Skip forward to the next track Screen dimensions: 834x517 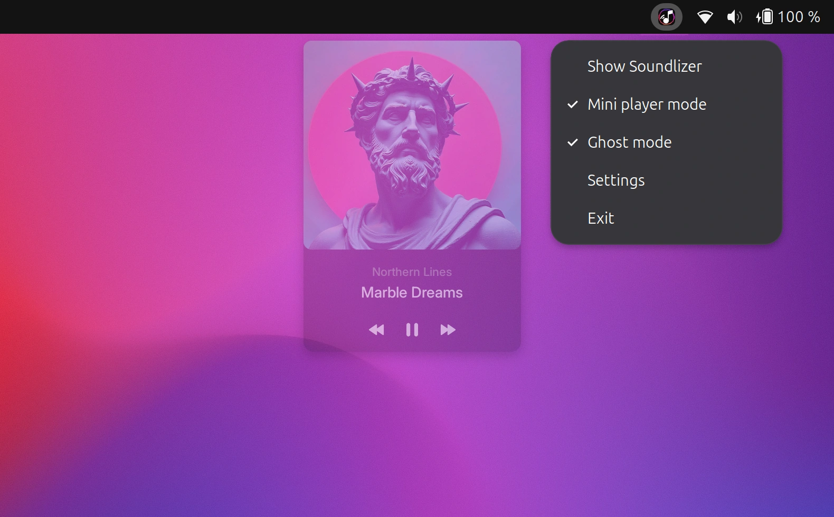click(448, 330)
